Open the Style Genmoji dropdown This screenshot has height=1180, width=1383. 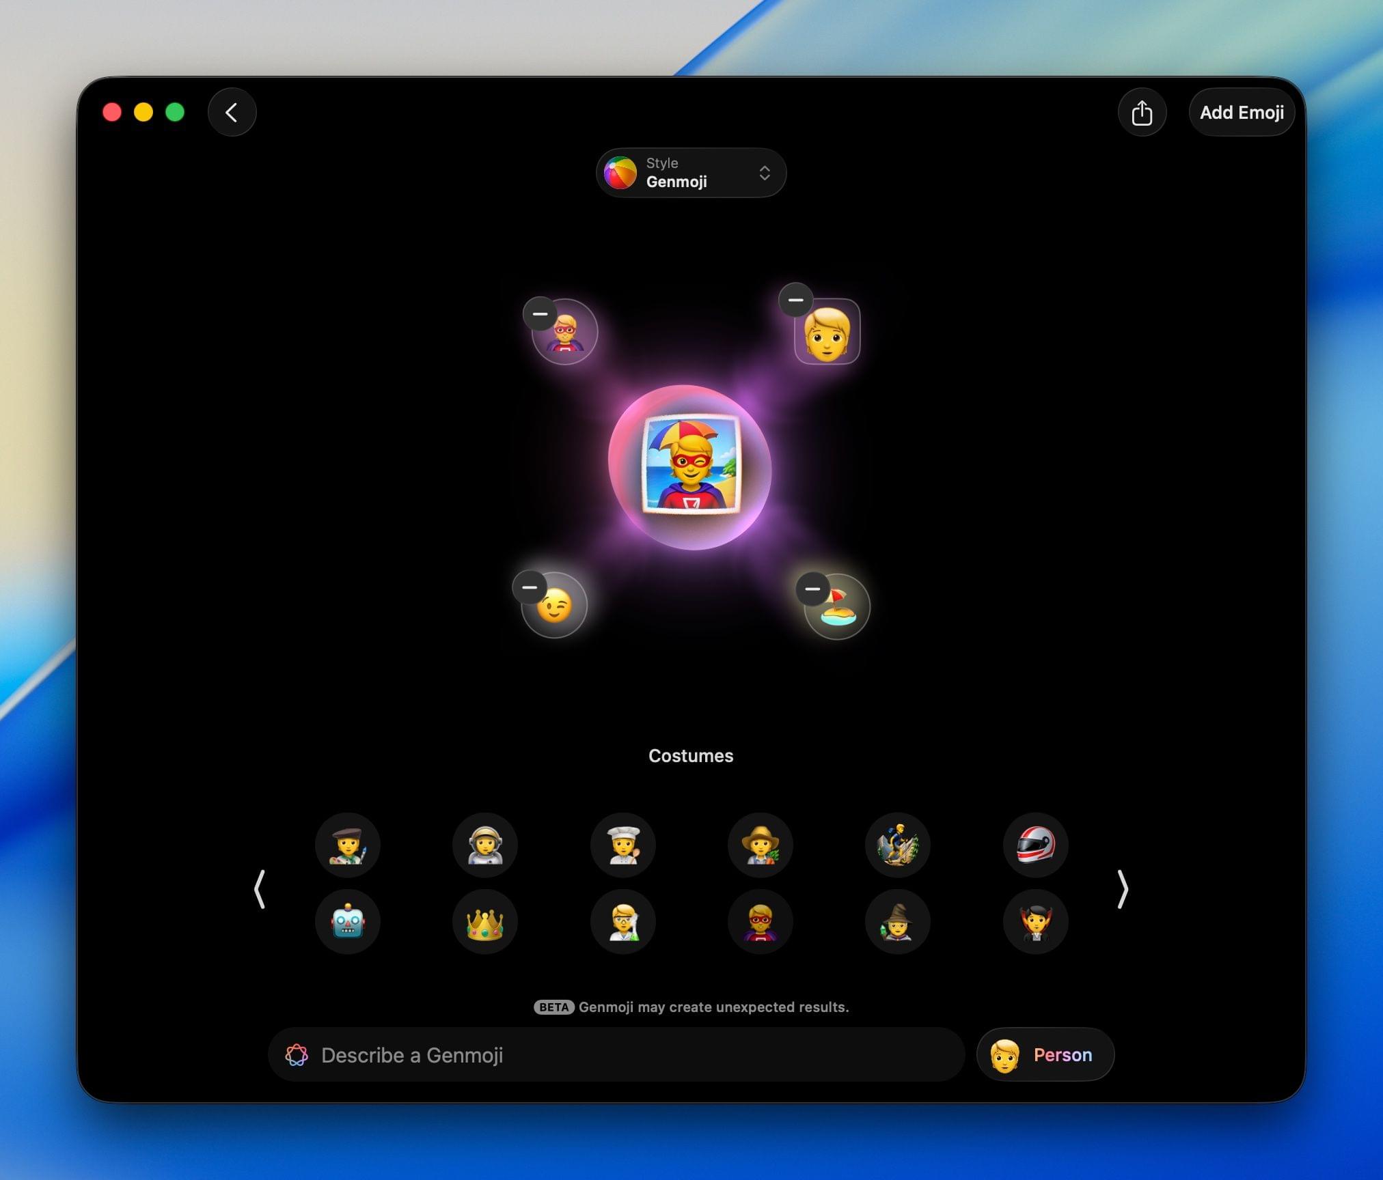click(691, 173)
